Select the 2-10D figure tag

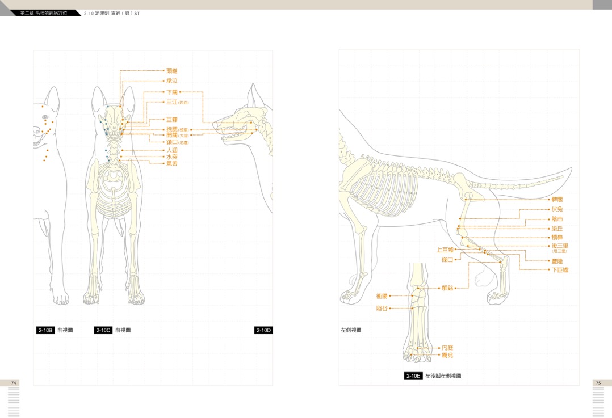click(x=263, y=330)
